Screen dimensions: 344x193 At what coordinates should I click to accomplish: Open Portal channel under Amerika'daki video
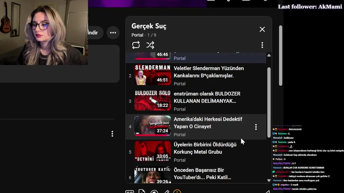coord(180,135)
